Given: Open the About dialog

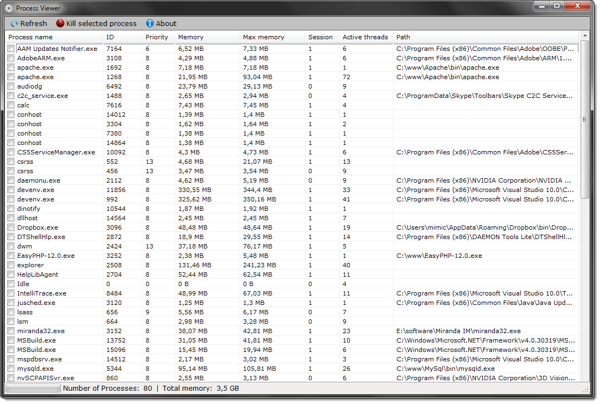Looking at the screenshot, I should click(161, 24).
